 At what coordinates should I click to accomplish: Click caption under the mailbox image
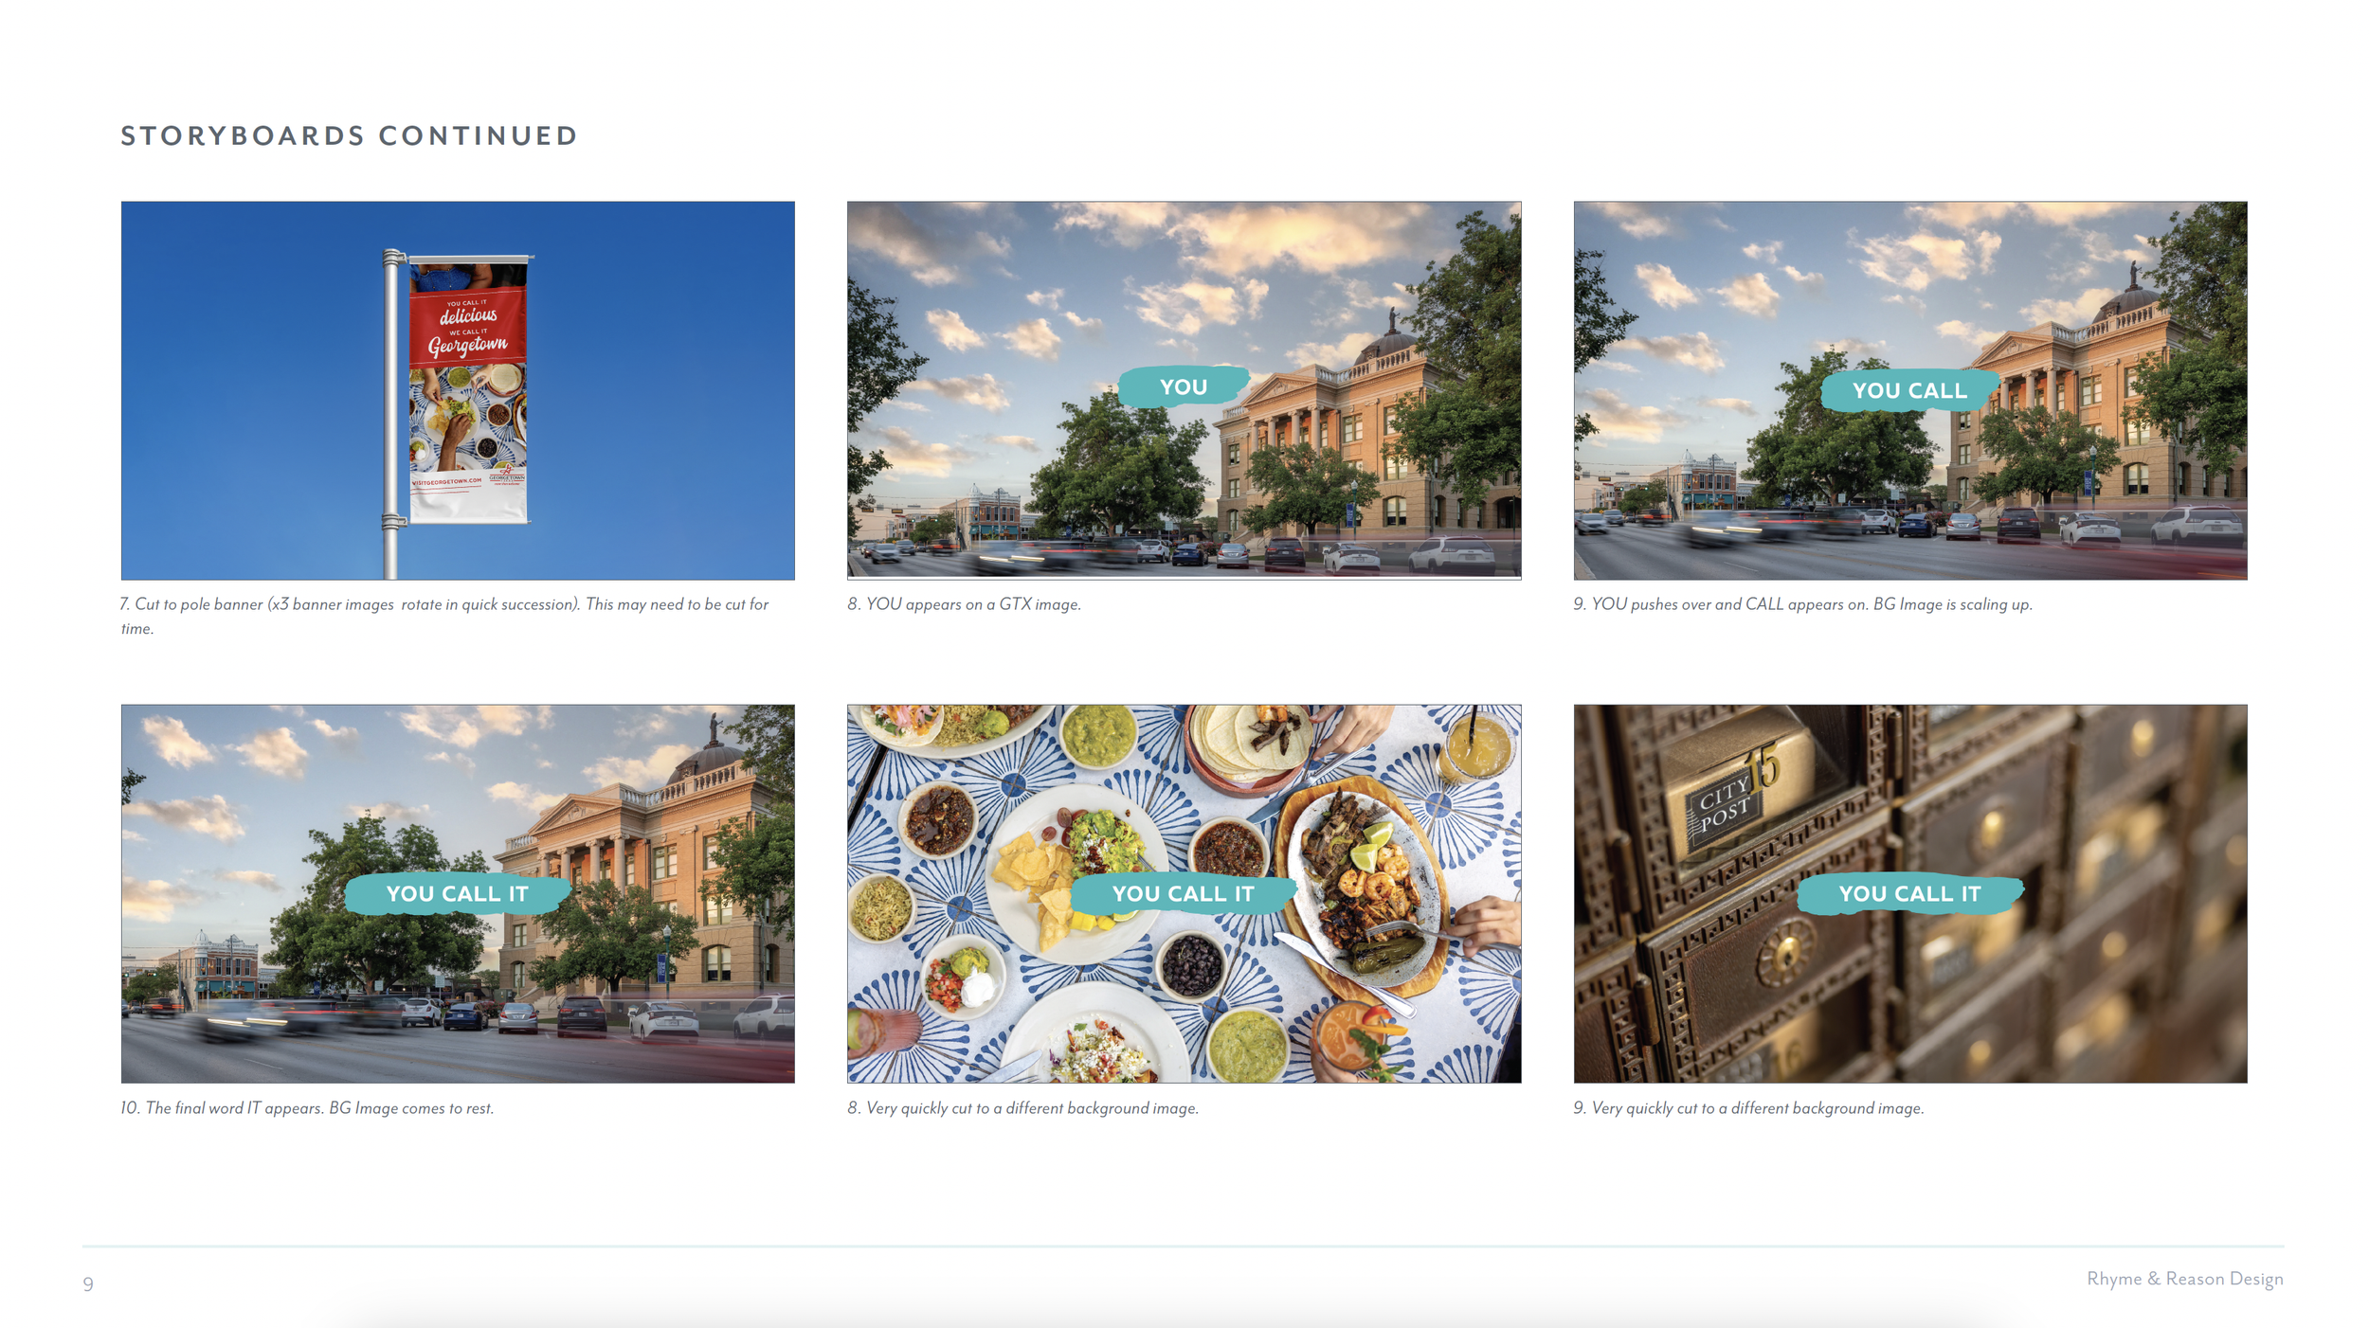point(1748,1108)
